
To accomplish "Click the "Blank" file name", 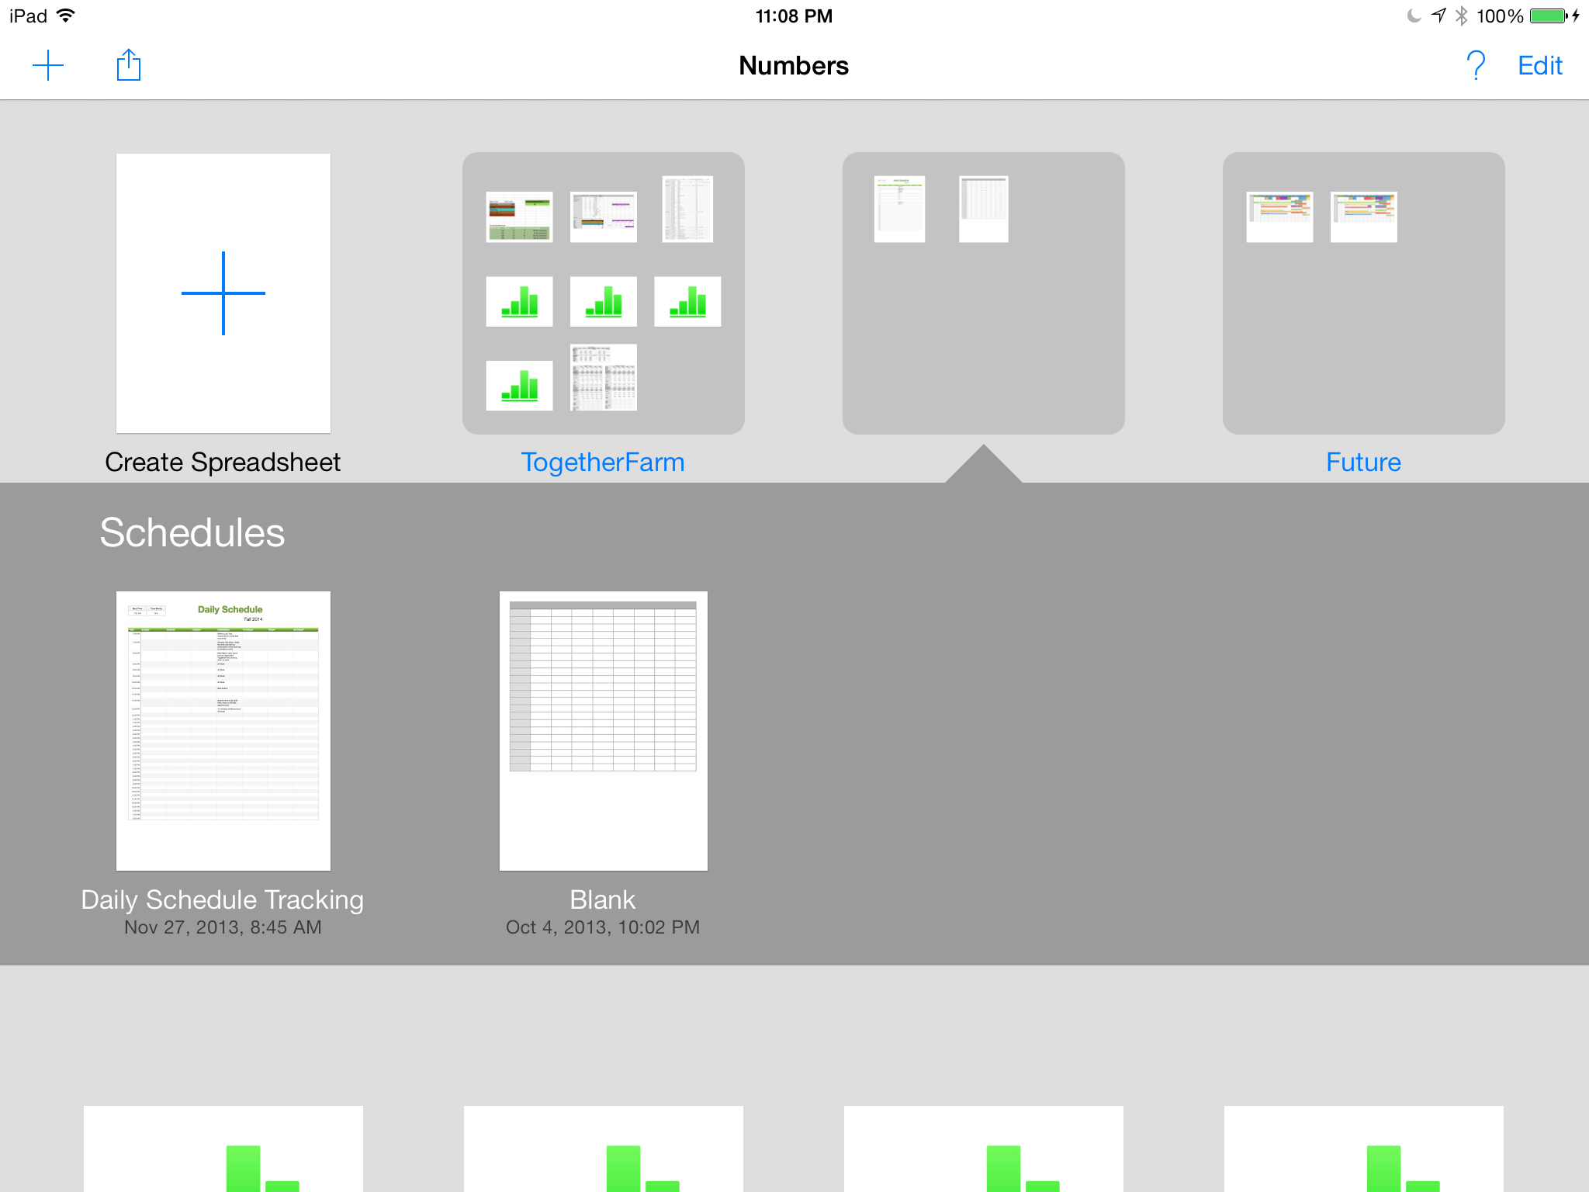I will [x=603, y=900].
